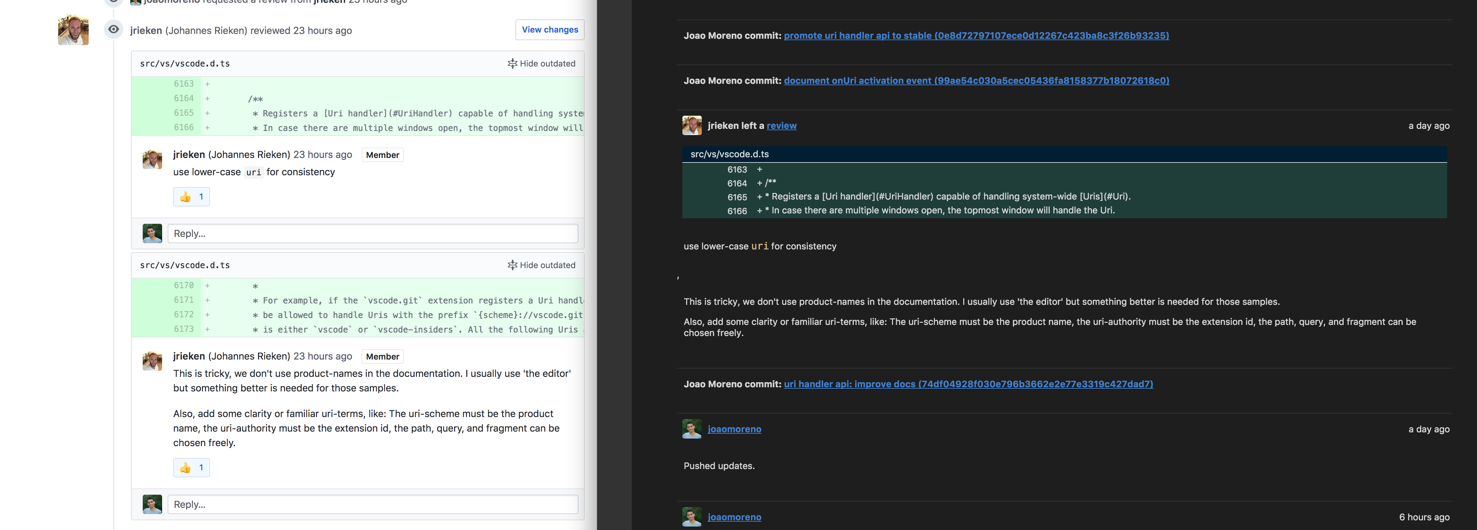Viewport: 1477px width, 530px height.
Task: Collapse first outdated diff via Hide outdated
Action: pyautogui.click(x=541, y=64)
